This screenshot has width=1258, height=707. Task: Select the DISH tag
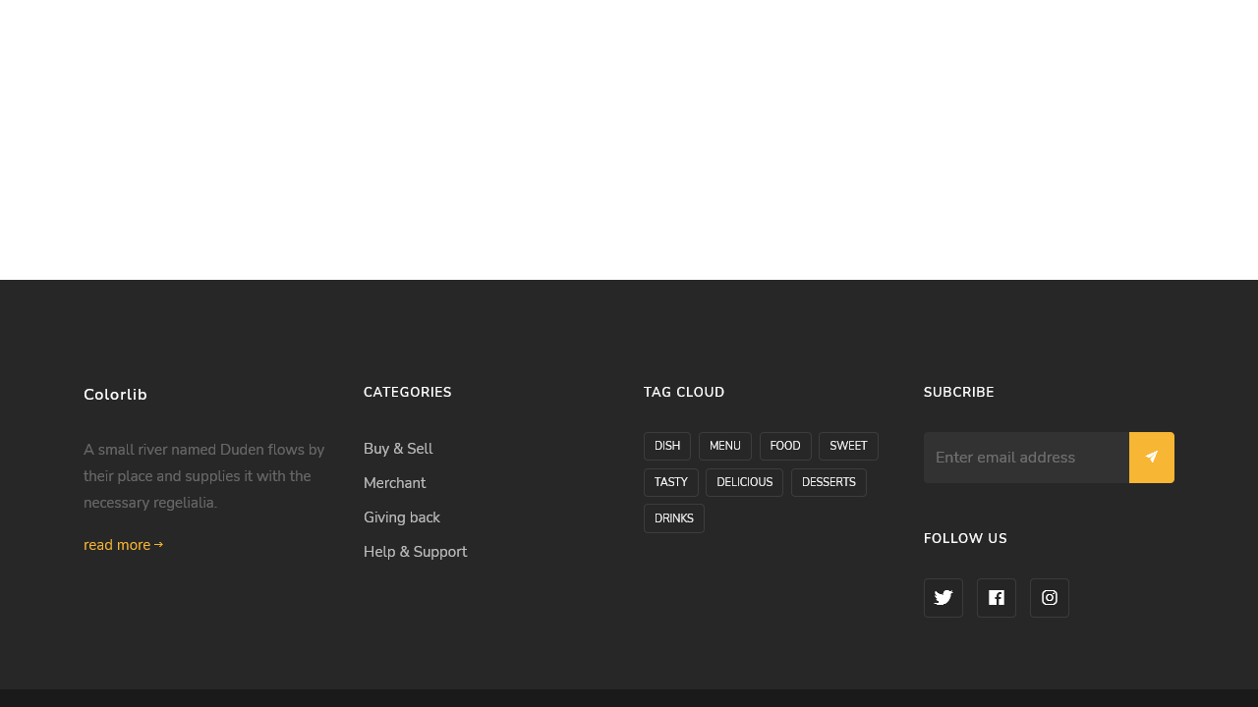point(666,445)
